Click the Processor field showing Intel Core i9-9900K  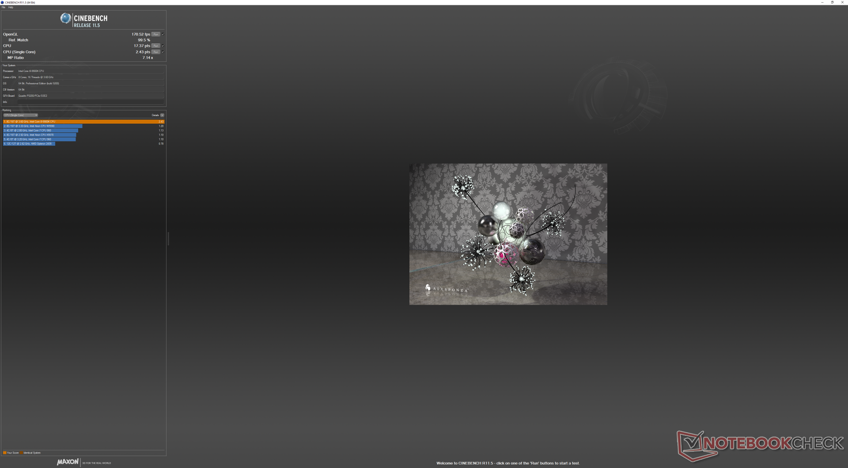91,71
